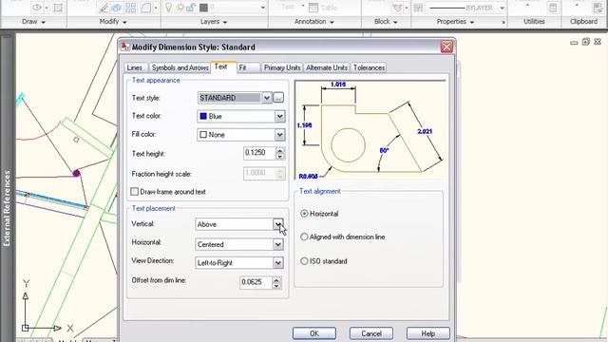Restore the drawing window using its restore icon
608x342 pixels.
click(x=586, y=42)
